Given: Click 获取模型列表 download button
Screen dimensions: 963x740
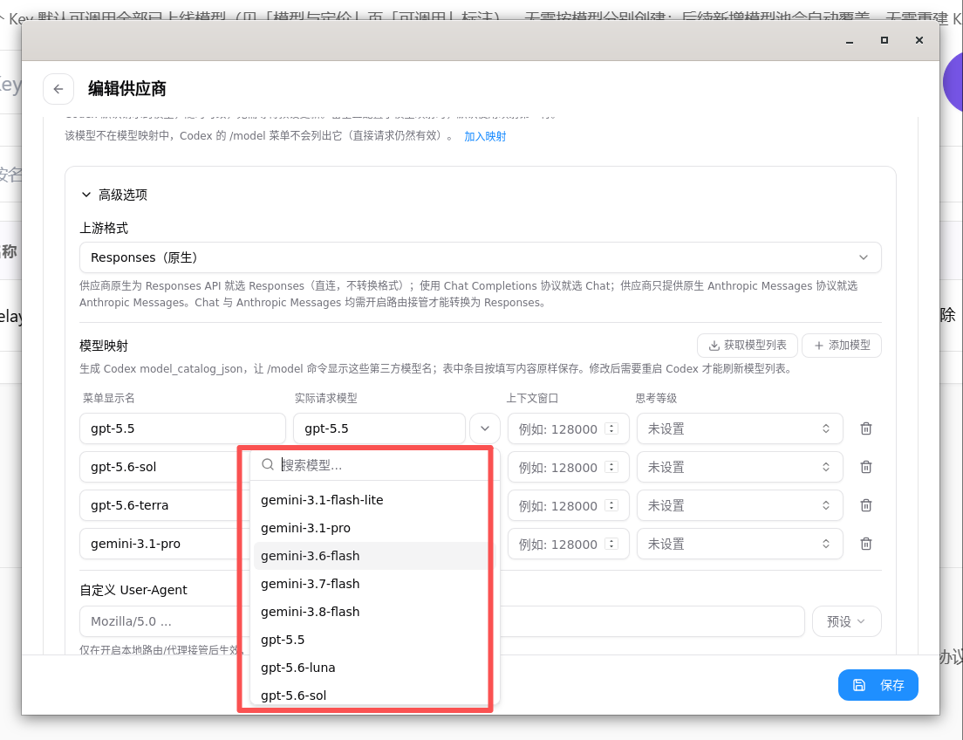Looking at the screenshot, I should pyautogui.click(x=748, y=346).
